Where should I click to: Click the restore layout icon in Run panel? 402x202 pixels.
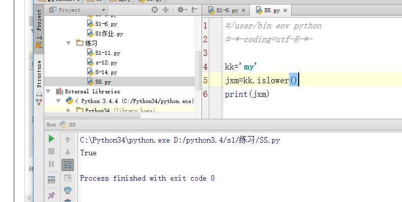coord(51,180)
